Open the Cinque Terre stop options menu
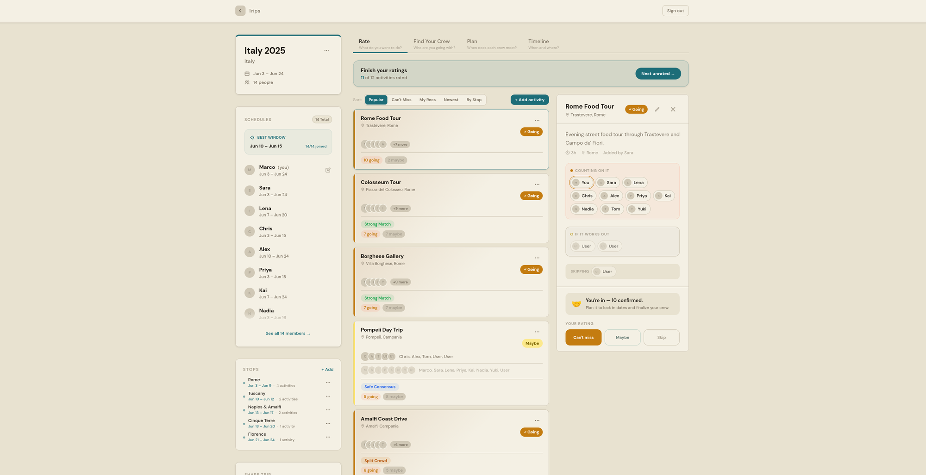926x475 pixels. (328, 424)
